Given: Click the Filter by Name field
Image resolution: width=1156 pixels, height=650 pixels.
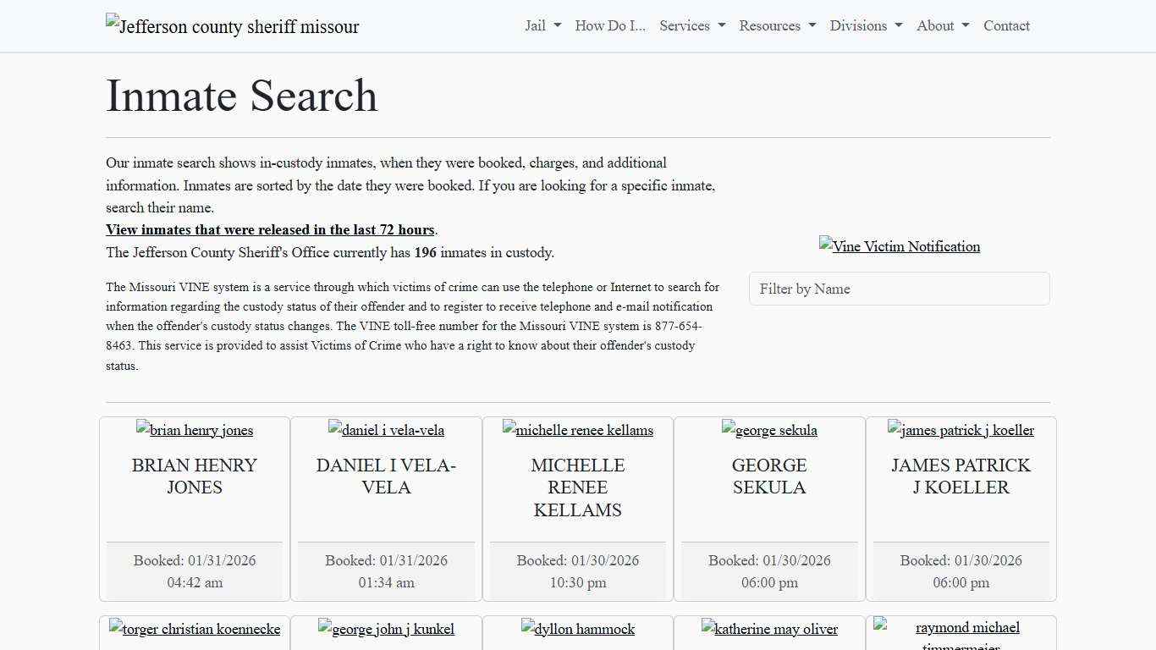Looking at the screenshot, I should [x=899, y=289].
